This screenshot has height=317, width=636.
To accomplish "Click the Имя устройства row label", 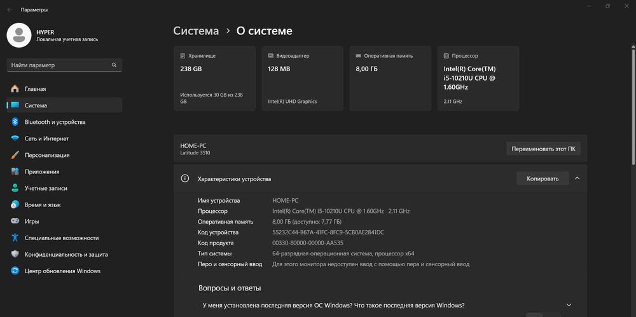I will pyautogui.click(x=219, y=200).
